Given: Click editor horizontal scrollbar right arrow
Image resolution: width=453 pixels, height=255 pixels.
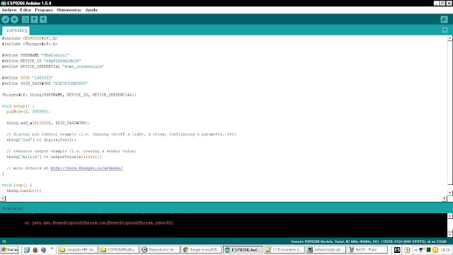Looking at the screenshot, I should tap(445, 198).
